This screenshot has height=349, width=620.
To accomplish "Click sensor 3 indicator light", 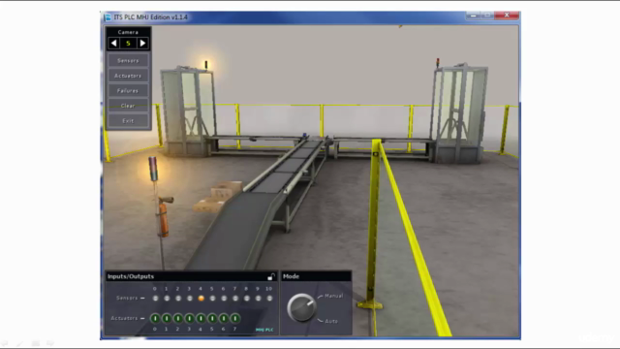I will tap(190, 299).
